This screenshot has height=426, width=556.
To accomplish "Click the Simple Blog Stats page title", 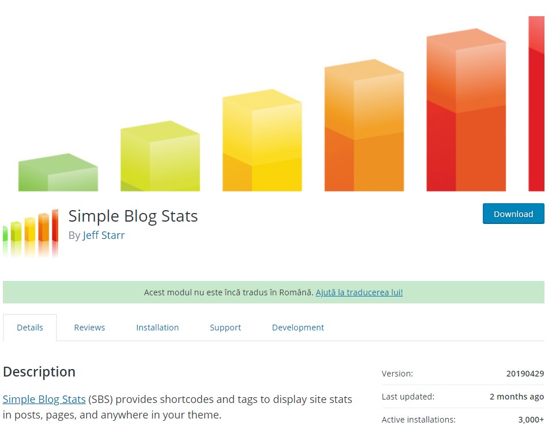I will 133,216.
